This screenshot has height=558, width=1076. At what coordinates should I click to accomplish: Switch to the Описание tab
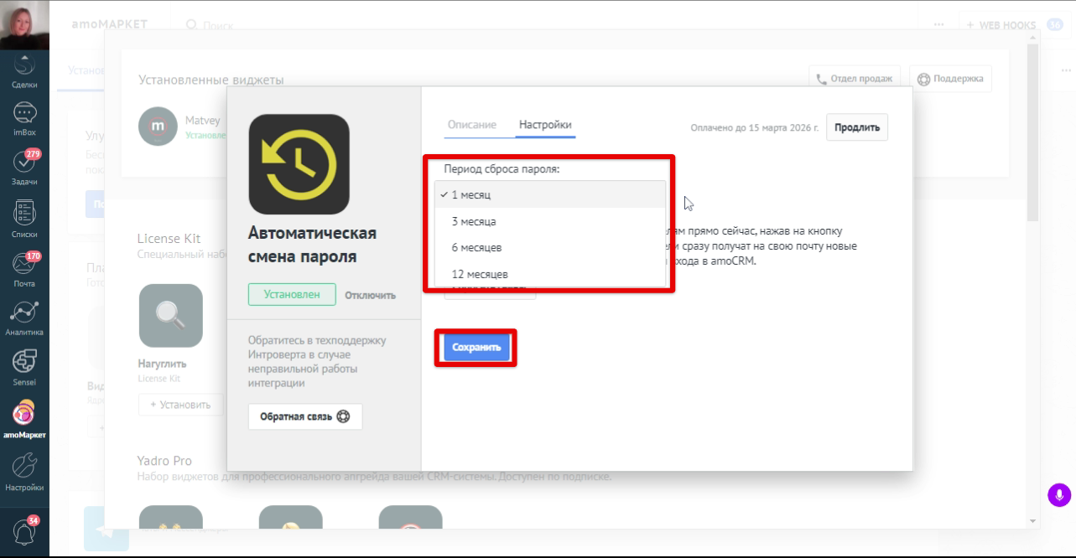pos(471,125)
